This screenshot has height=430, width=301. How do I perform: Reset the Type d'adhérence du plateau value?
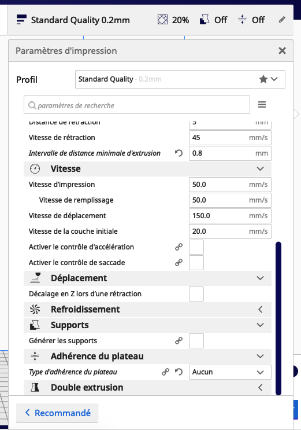coord(179,372)
